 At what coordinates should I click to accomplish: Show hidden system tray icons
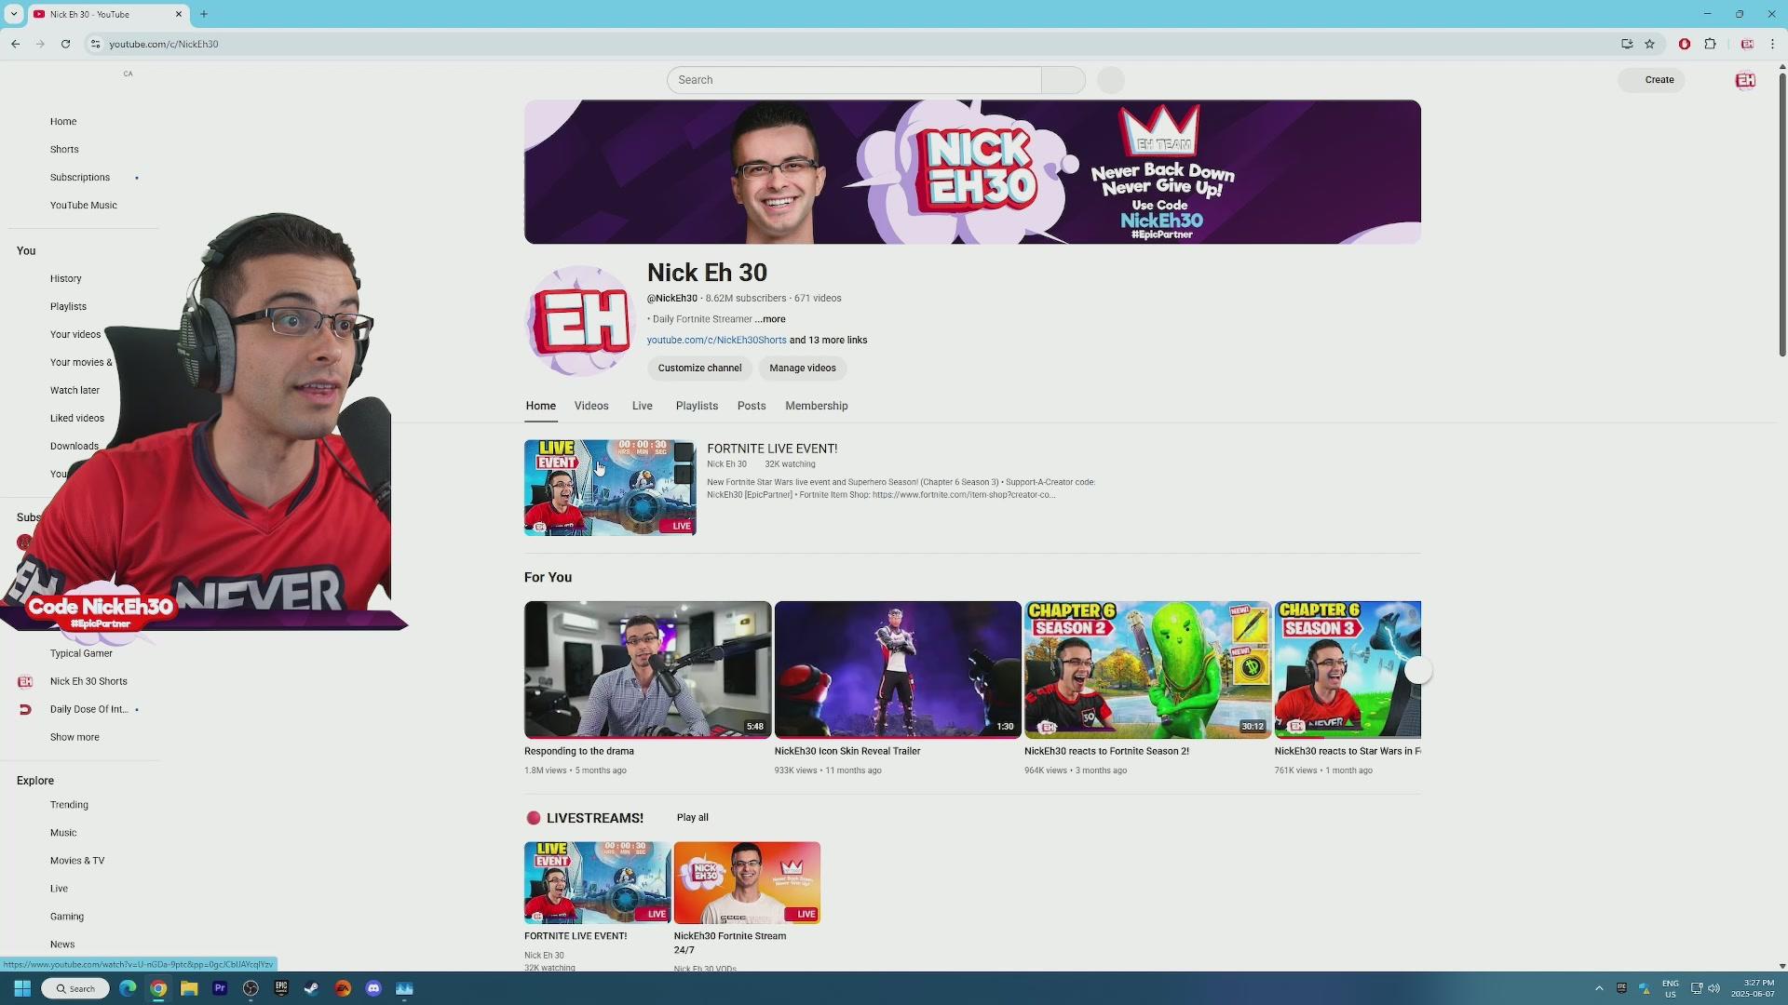[x=1599, y=988]
